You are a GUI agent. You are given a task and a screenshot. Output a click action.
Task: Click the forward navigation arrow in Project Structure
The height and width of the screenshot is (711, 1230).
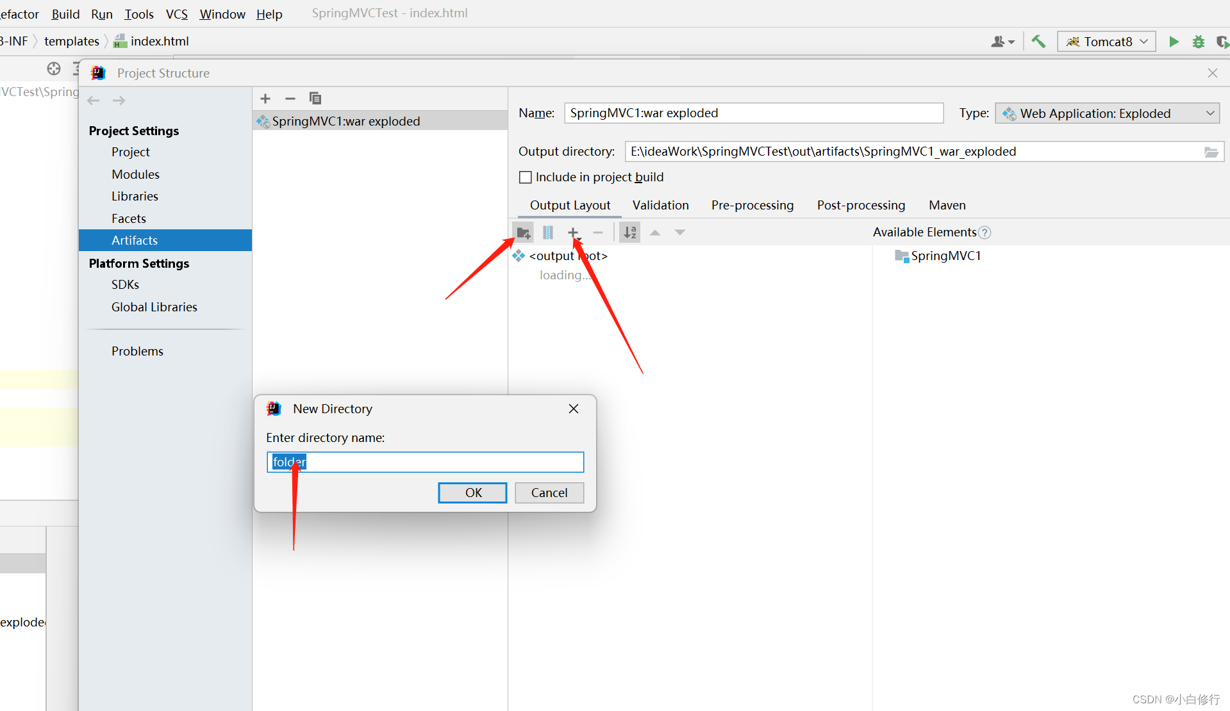(119, 101)
